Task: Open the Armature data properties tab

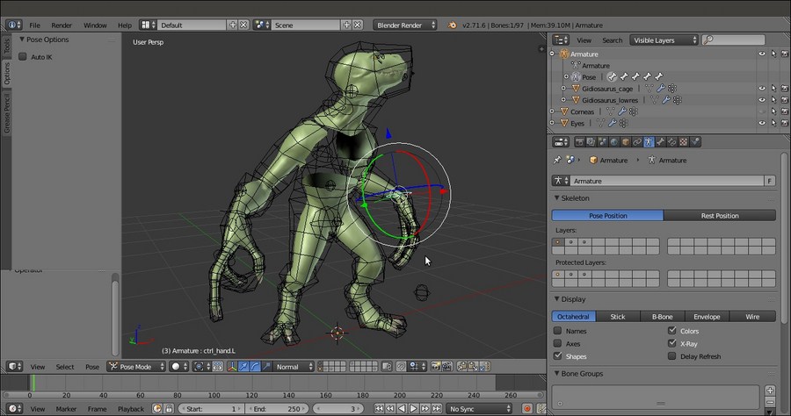Action: pyautogui.click(x=649, y=142)
